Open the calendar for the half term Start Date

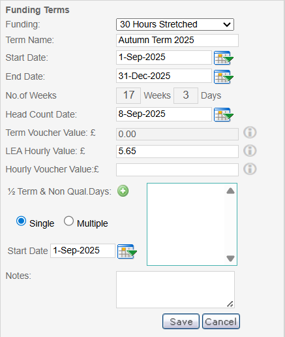pos(127,251)
